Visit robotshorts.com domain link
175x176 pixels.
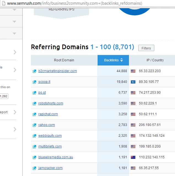pos(51,103)
